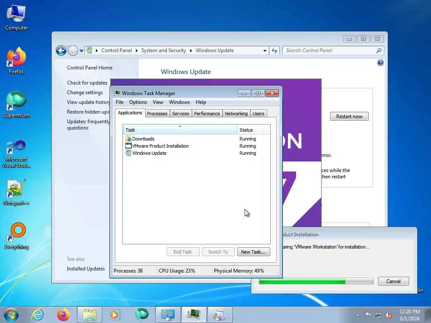Open the File menu in Task Manager
The width and height of the screenshot is (431, 323).
point(120,102)
